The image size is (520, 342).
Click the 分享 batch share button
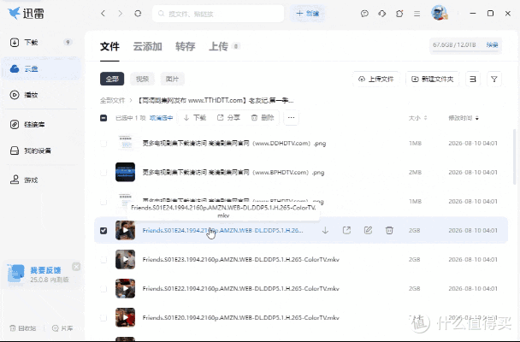coord(228,118)
